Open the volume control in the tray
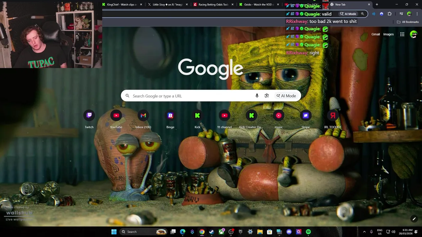Screen dimensions: 422x237 click(393, 232)
